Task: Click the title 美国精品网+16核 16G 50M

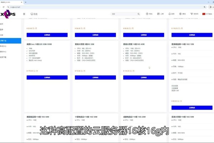Action: (38, 117)
